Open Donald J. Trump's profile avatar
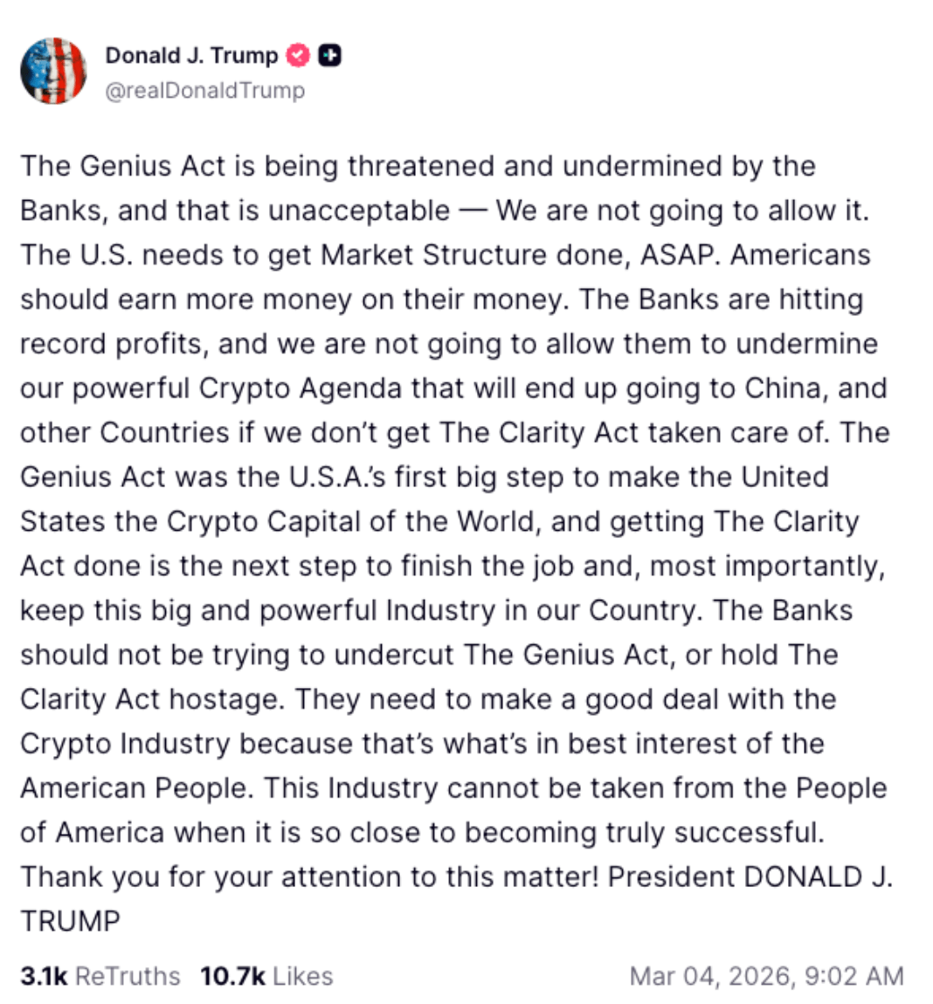The image size is (933, 1004). coord(53,71)
